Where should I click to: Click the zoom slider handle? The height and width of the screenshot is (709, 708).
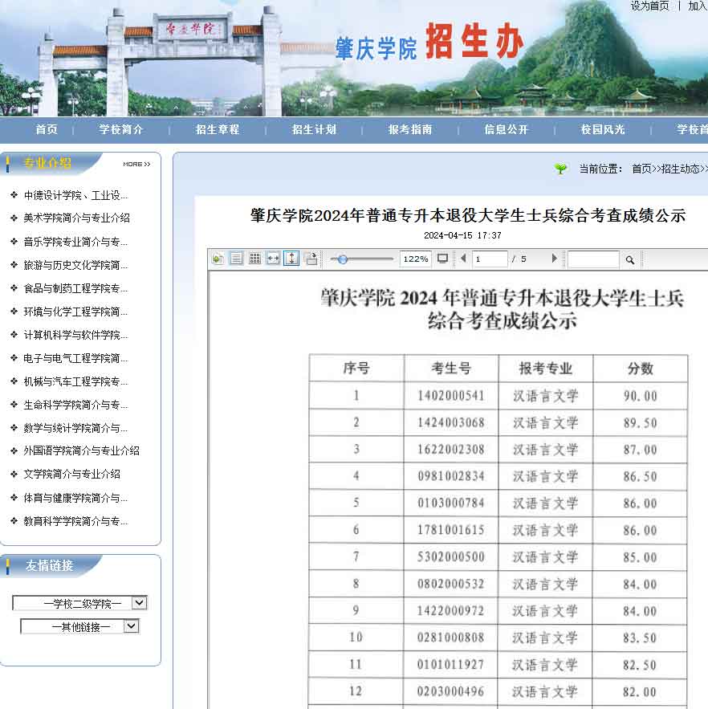(342, 259)
